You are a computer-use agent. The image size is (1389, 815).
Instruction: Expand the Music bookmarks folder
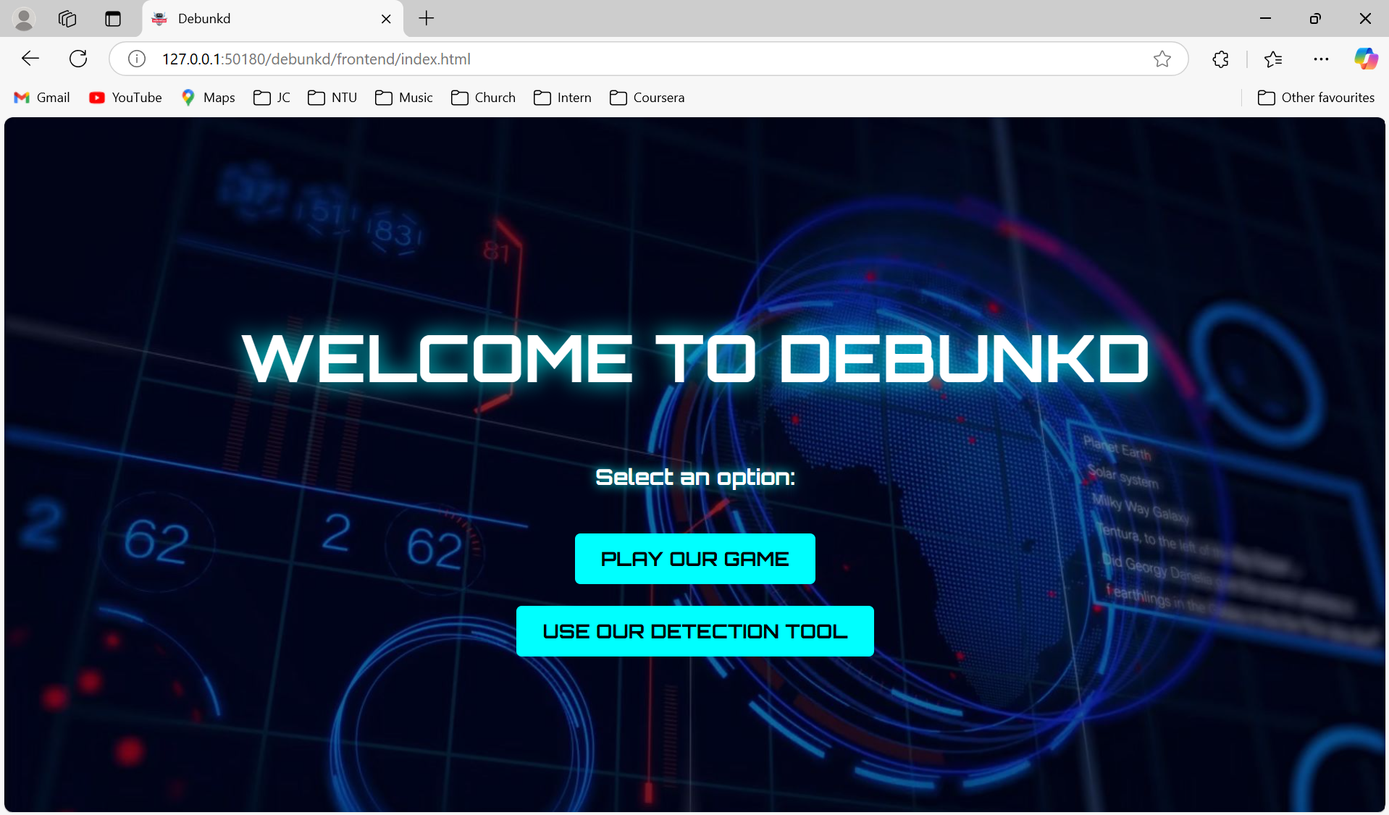point(404,98)
